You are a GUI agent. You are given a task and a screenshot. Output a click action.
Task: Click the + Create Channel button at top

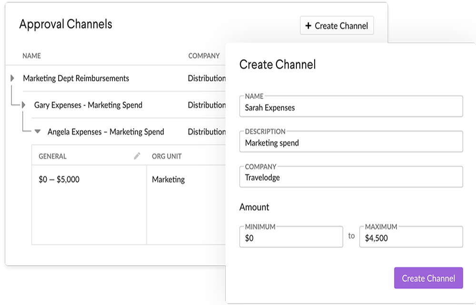point(337,26)
